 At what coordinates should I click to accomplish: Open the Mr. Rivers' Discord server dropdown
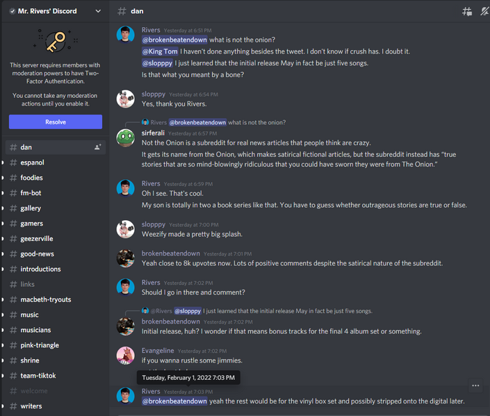click(x=98, y=11)
